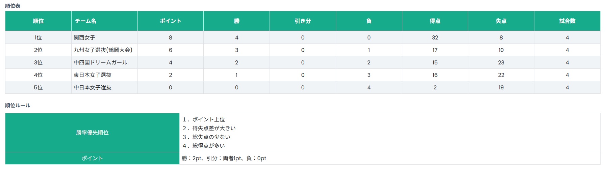This screenshot has height=171, width=608.
Task: Click the 試合数 column header
Action: (567, 21)
